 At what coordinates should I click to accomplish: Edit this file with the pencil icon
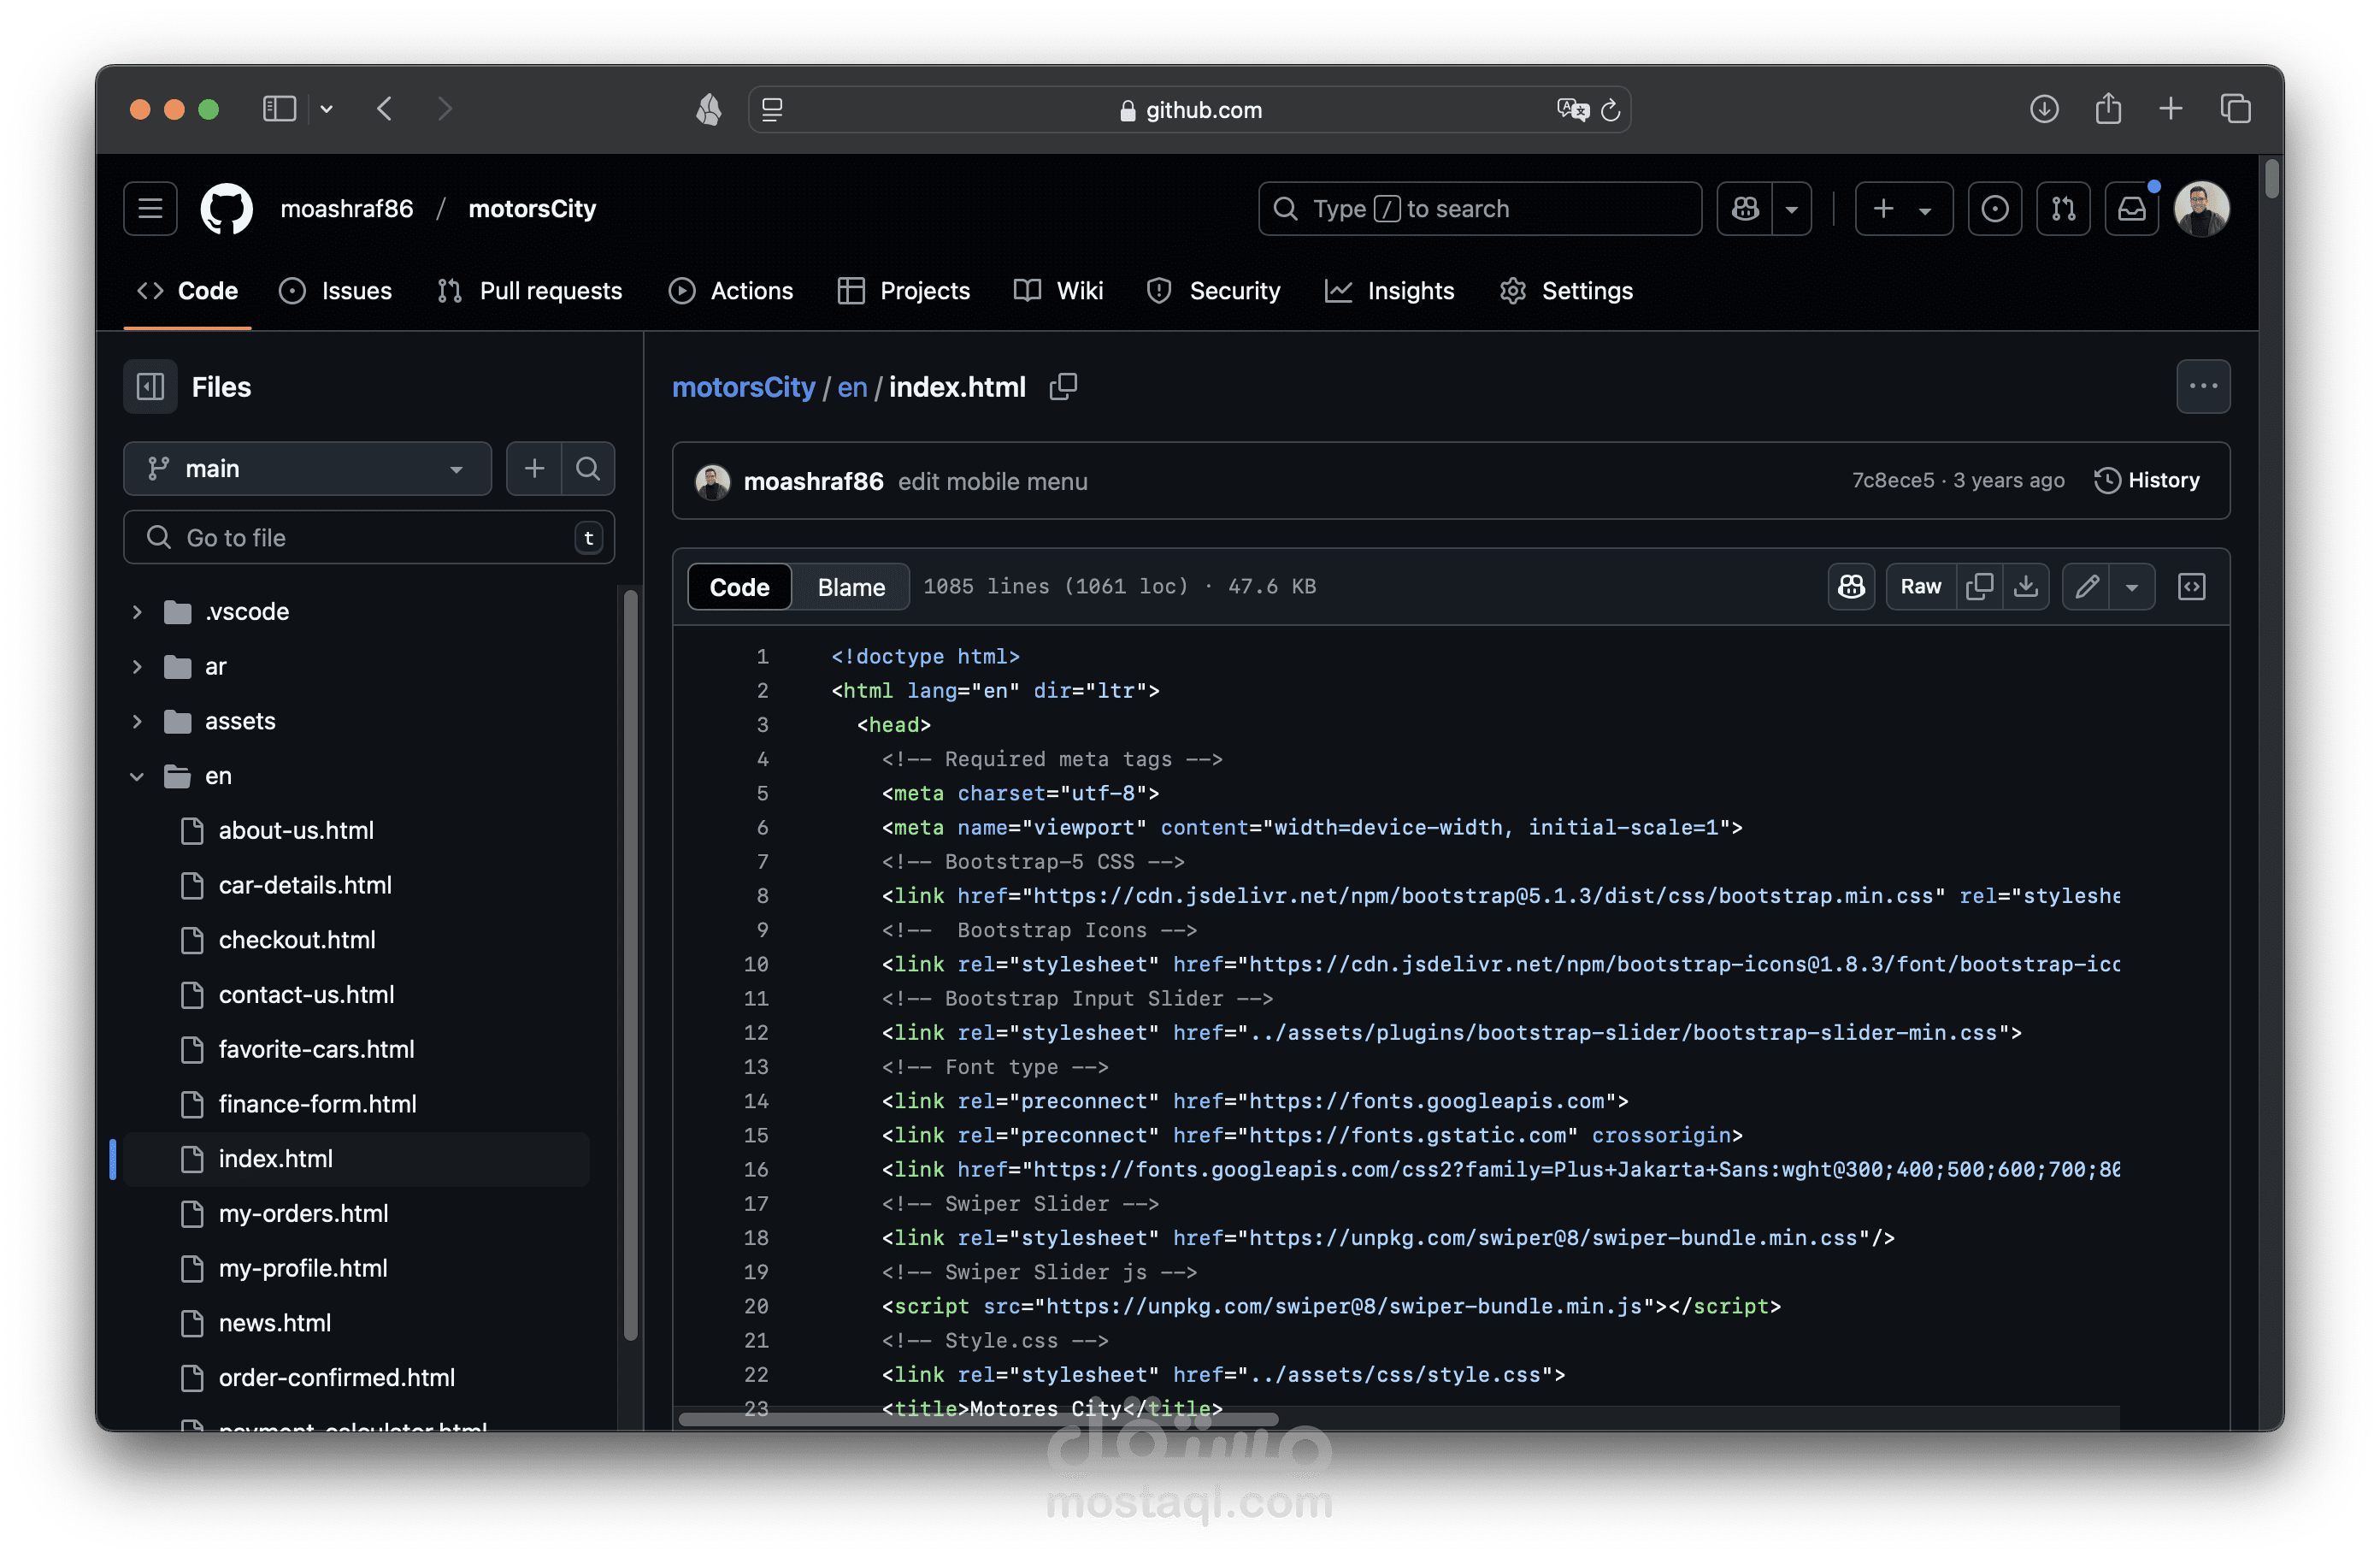click(x=2086, y=587)
